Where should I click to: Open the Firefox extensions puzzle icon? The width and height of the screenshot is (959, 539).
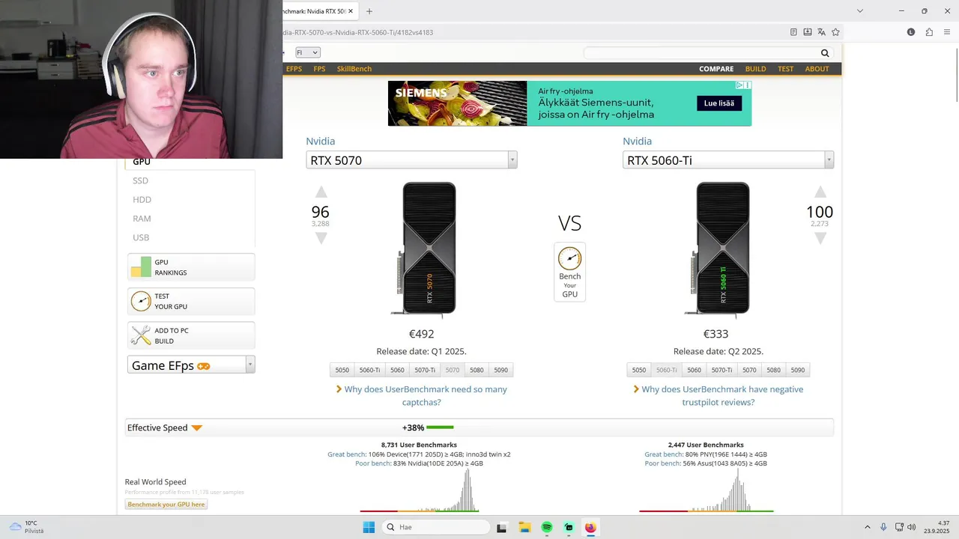(929, 32)
